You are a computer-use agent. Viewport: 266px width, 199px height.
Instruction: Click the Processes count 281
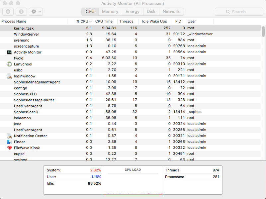(216, 177)
